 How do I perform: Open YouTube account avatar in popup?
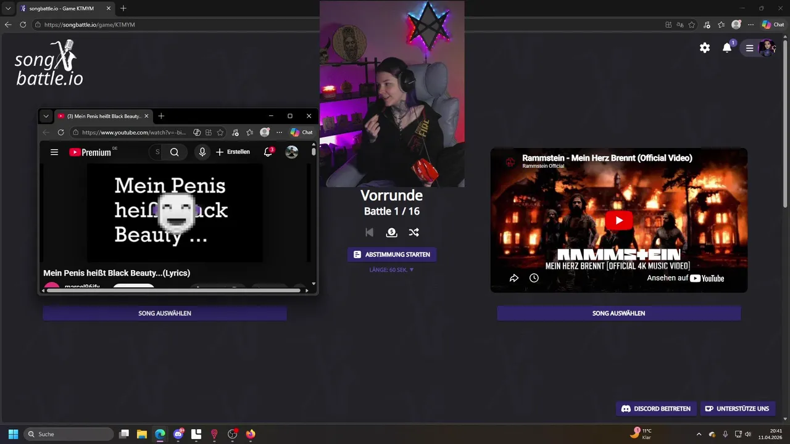(x=292, y=152)
